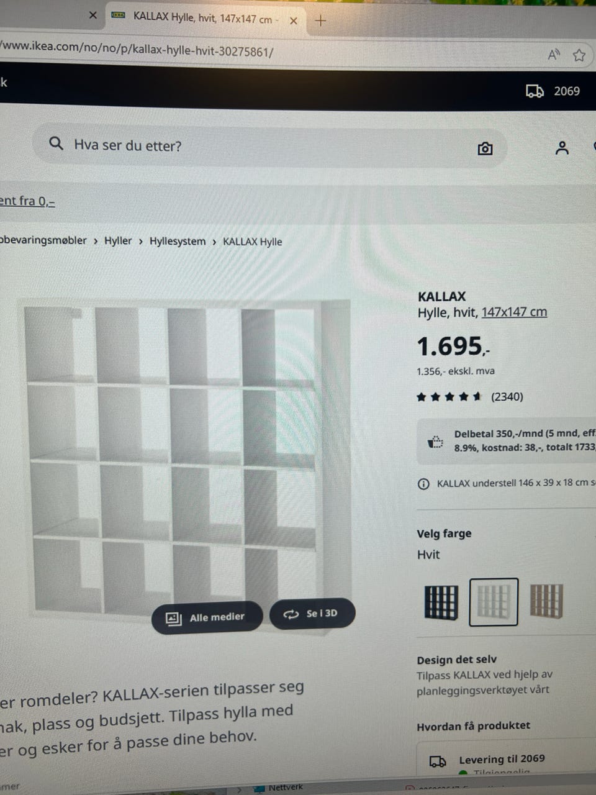Click the read aloud icon in address bar
596x795 pixels.
click(553, 55)
